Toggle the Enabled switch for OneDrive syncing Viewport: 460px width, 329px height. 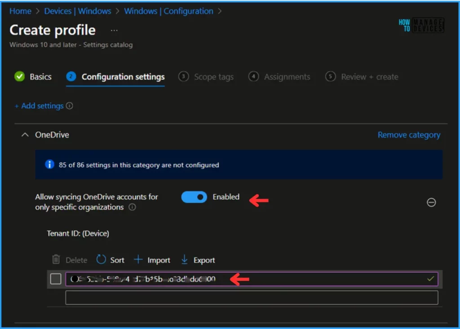[194, 197]
